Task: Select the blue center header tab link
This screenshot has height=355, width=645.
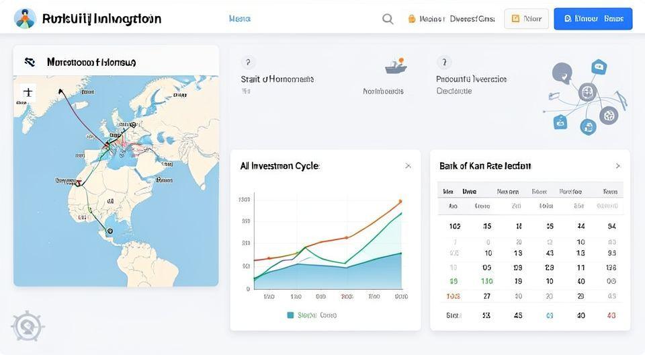Action: pos(239,19)
